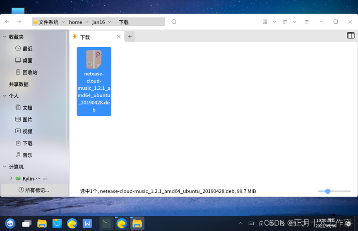This screenshot has height=231, width=358.
Task: Eject the Kylin drive
Action: [x=45, y=178]
